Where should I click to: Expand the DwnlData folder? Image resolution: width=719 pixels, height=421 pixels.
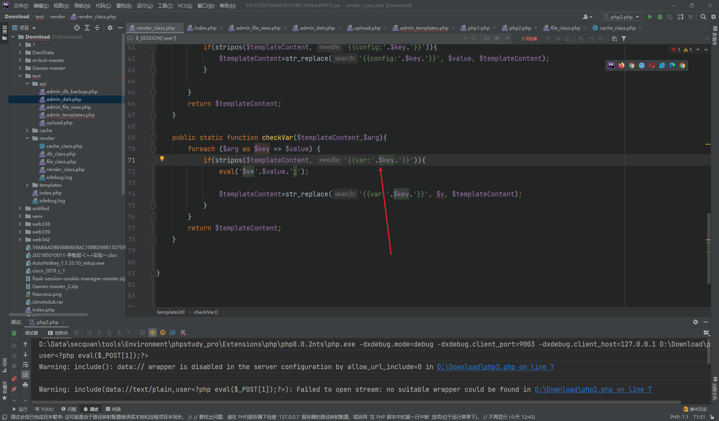coord(20,53)
